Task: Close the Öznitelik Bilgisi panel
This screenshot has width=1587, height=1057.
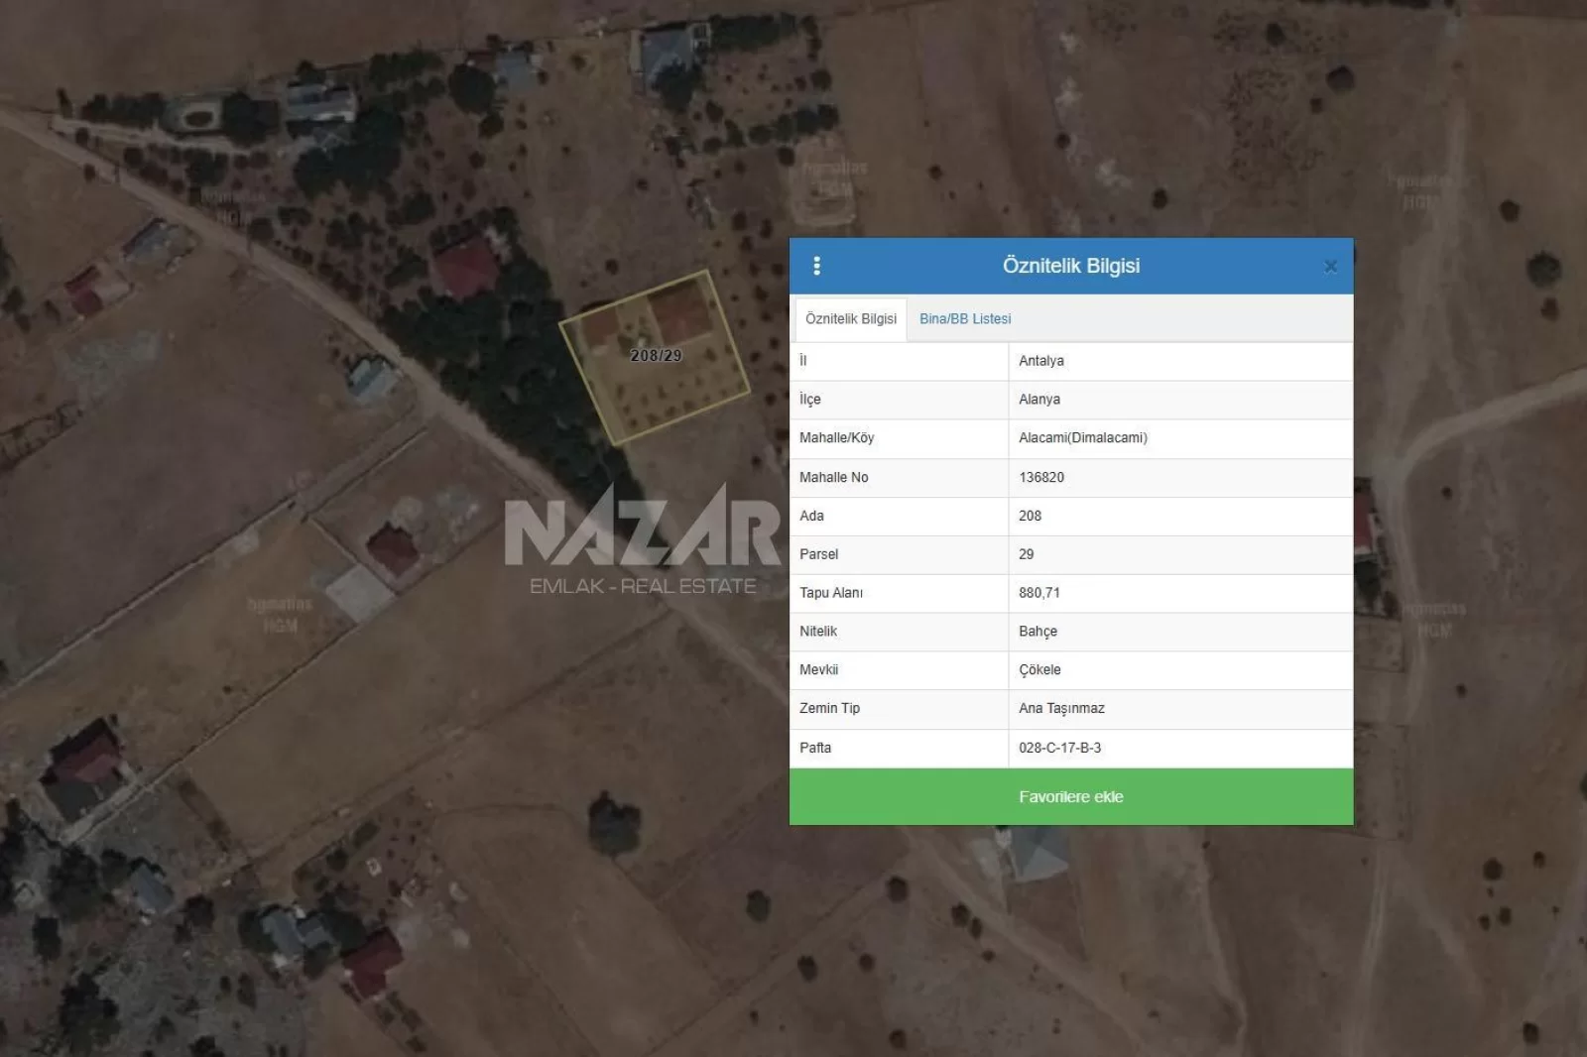Action: tap(1330, 266)
